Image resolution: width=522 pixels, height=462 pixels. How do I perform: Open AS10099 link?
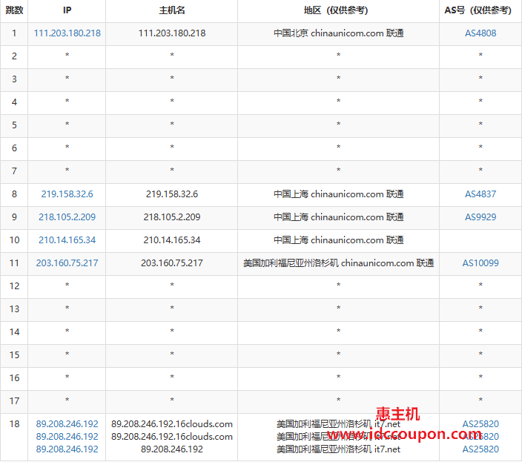click(480, 263)
